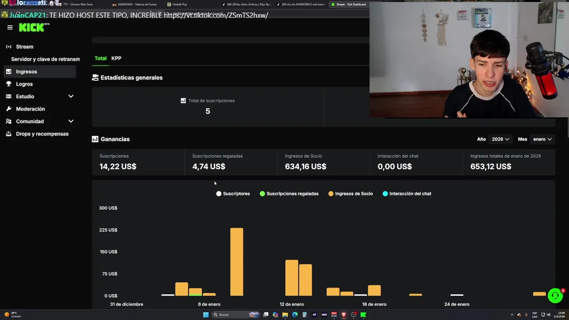Click the Moderación wrench icon
Viewport: 569px width, 320px height.
click(8, 109)
